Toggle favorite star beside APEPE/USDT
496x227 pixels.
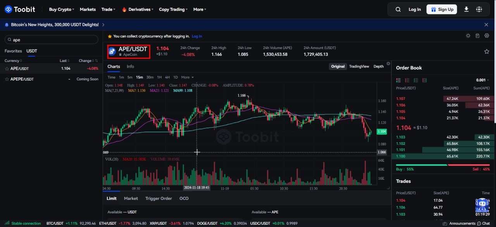tap(7, 79)
